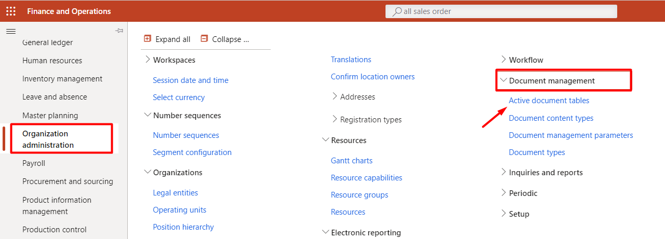Collapse the Number sequences section
The image size is (665, 239).
[148, 115]
